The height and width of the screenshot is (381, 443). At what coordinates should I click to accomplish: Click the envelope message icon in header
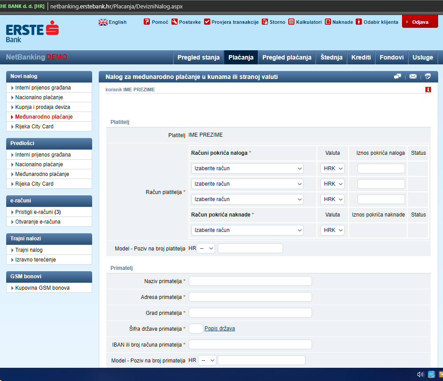[x=413, y=77]
